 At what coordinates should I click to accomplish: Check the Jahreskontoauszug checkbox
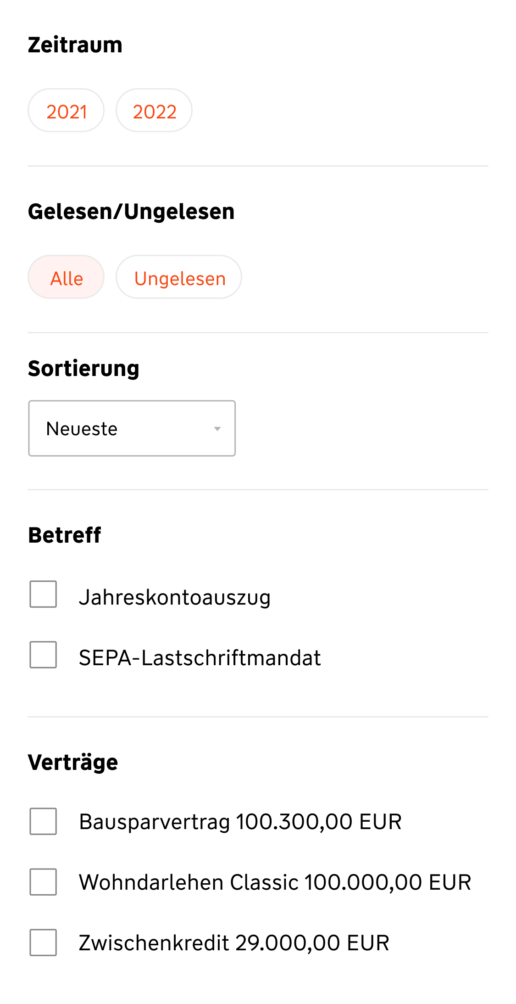(x=43, y=594)
